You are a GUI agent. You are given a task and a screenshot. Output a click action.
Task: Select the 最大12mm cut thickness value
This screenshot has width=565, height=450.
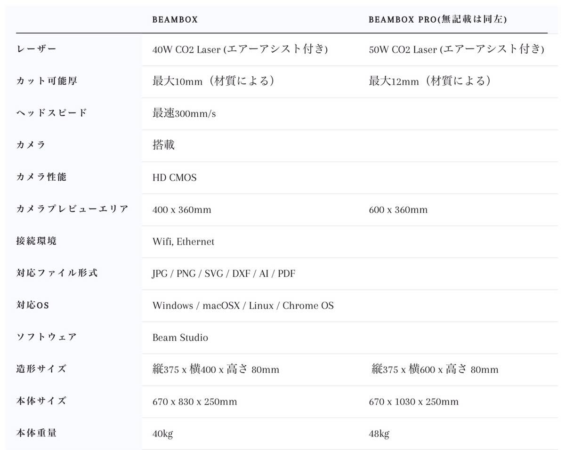(x=430, y=81)
